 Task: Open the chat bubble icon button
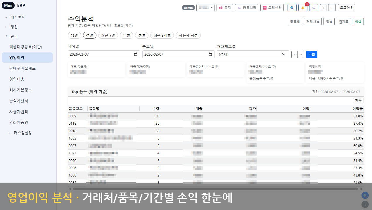point(314,8)
